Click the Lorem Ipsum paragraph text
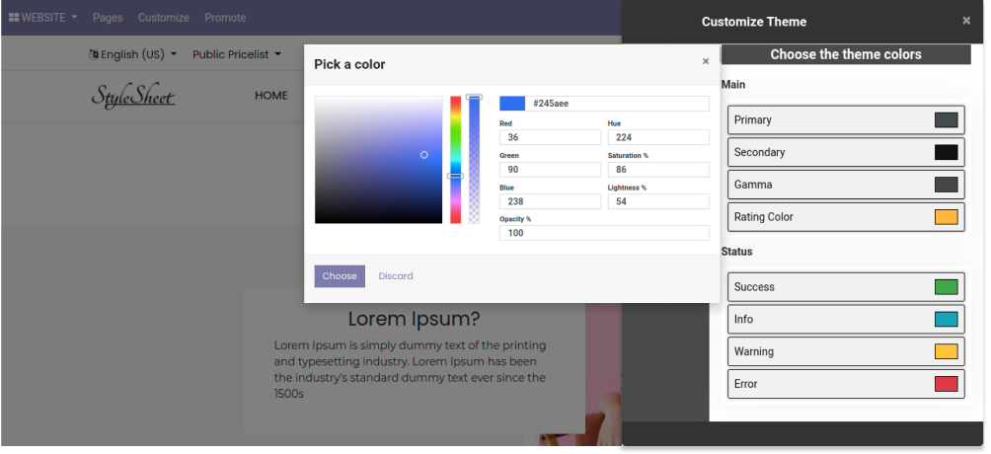 pos(411,370)
